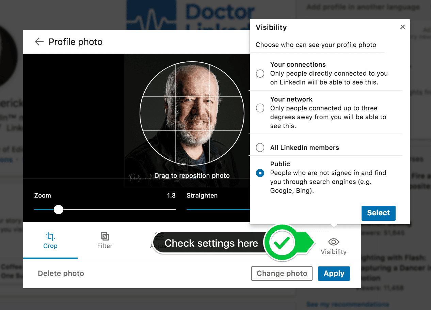Confirm visibility with the Select button
The height and width of the screenshot is (310, 431).
pos(378,213)
